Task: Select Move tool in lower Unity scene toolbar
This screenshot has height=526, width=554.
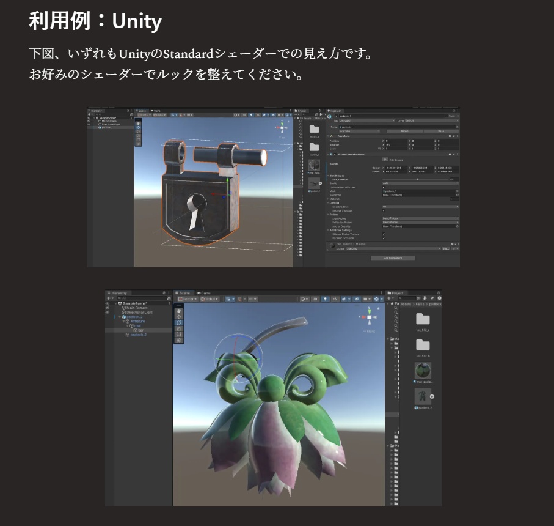Action: click(179, 317)
